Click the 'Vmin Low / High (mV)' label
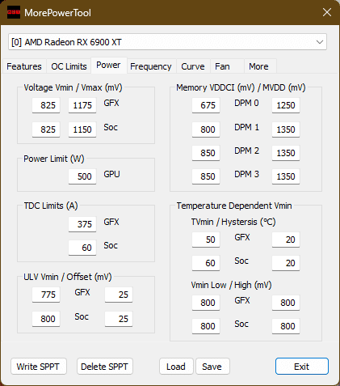This screenshot has height=386, width=340. [x=231, y=285]
